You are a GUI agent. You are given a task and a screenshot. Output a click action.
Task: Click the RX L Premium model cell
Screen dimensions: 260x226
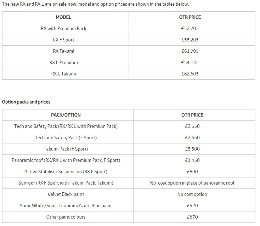click(63, 62)
